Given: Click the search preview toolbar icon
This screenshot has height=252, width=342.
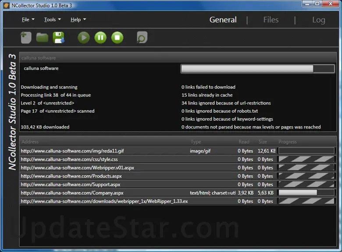Looking at the screenshot, I should pyautogui.click(x=142, y=37).
